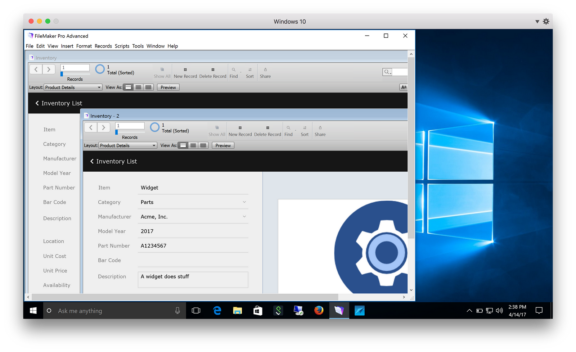Open quick find magnifier in Inventory window
The height and width of the screenshot is (352, 576).
coord(387,72)
